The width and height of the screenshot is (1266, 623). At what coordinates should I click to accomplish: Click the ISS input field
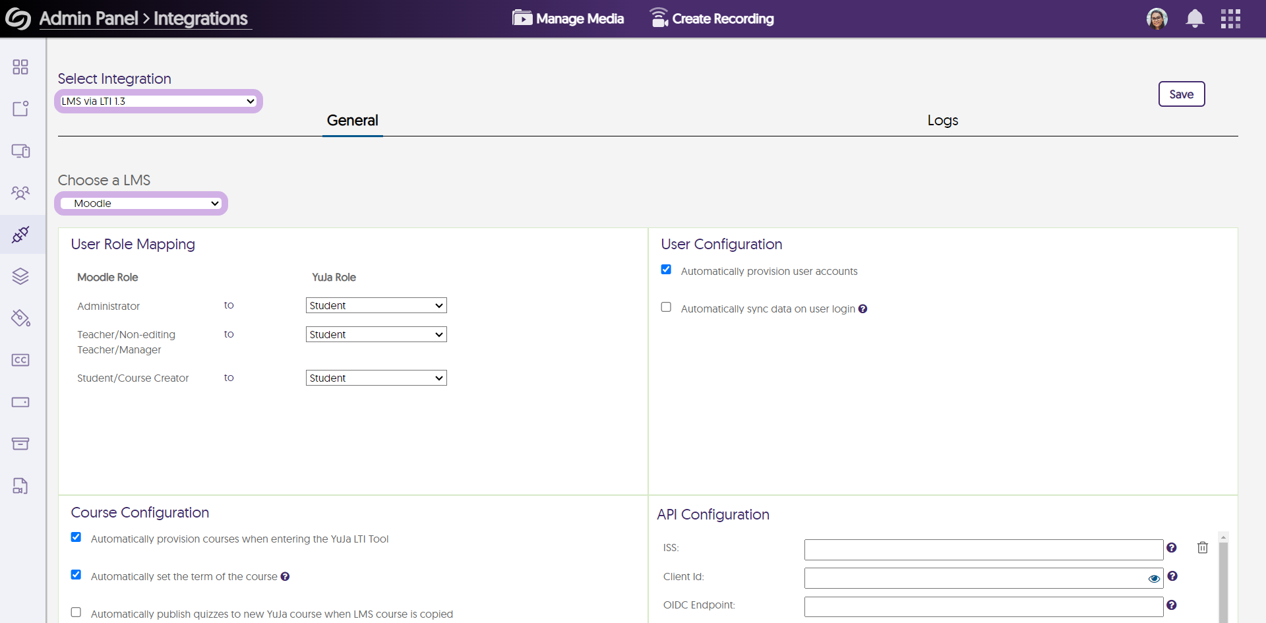coord(984,550)
